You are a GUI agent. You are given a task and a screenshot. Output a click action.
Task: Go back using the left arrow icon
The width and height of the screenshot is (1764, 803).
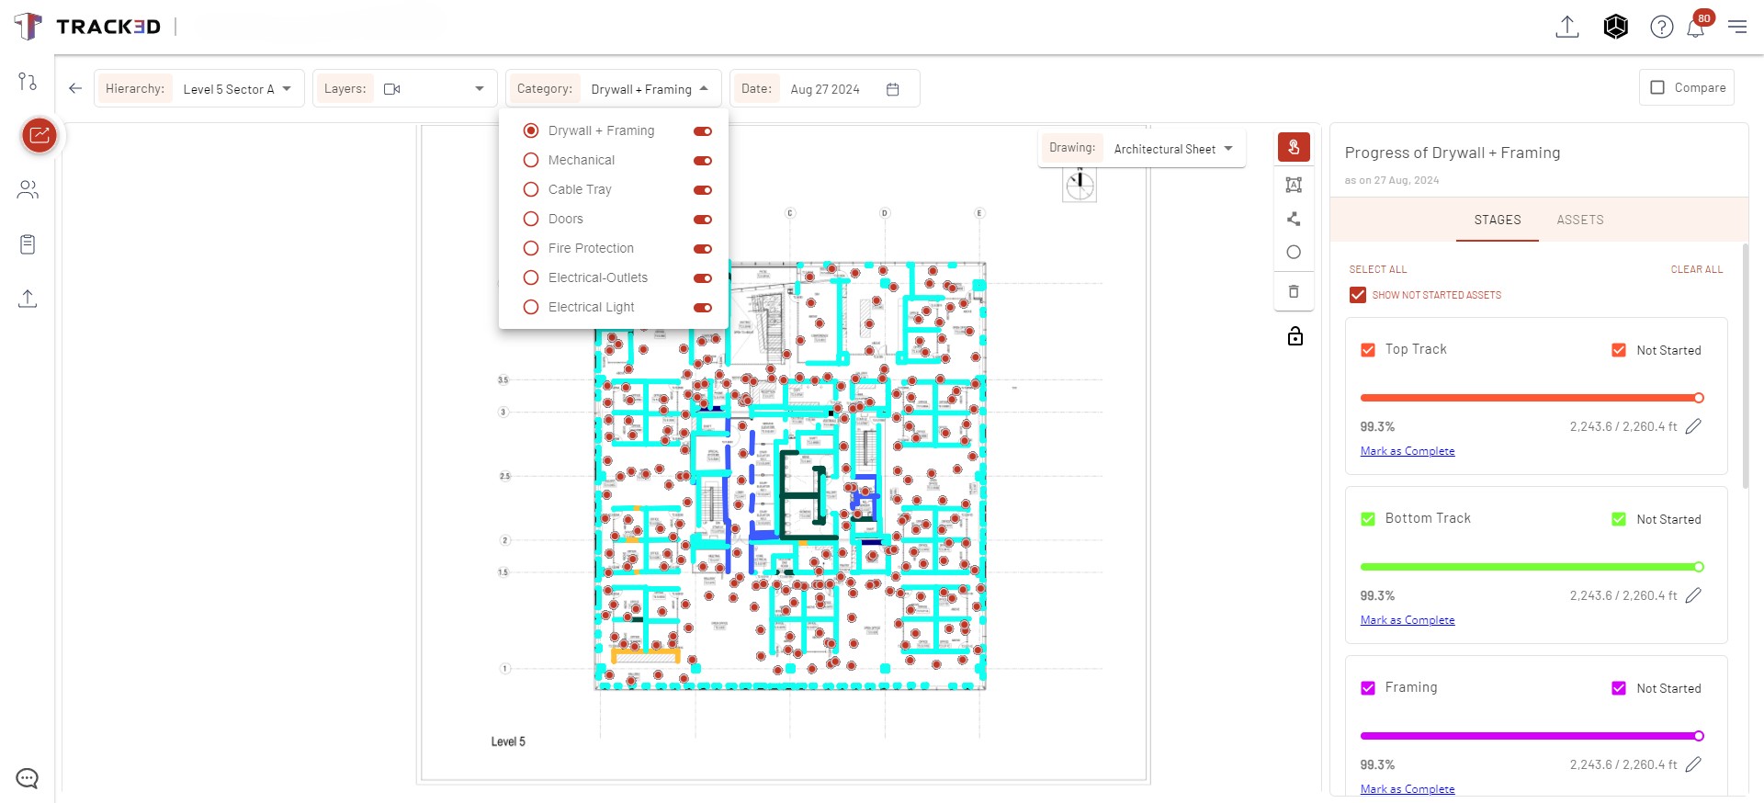coord(75,88)
